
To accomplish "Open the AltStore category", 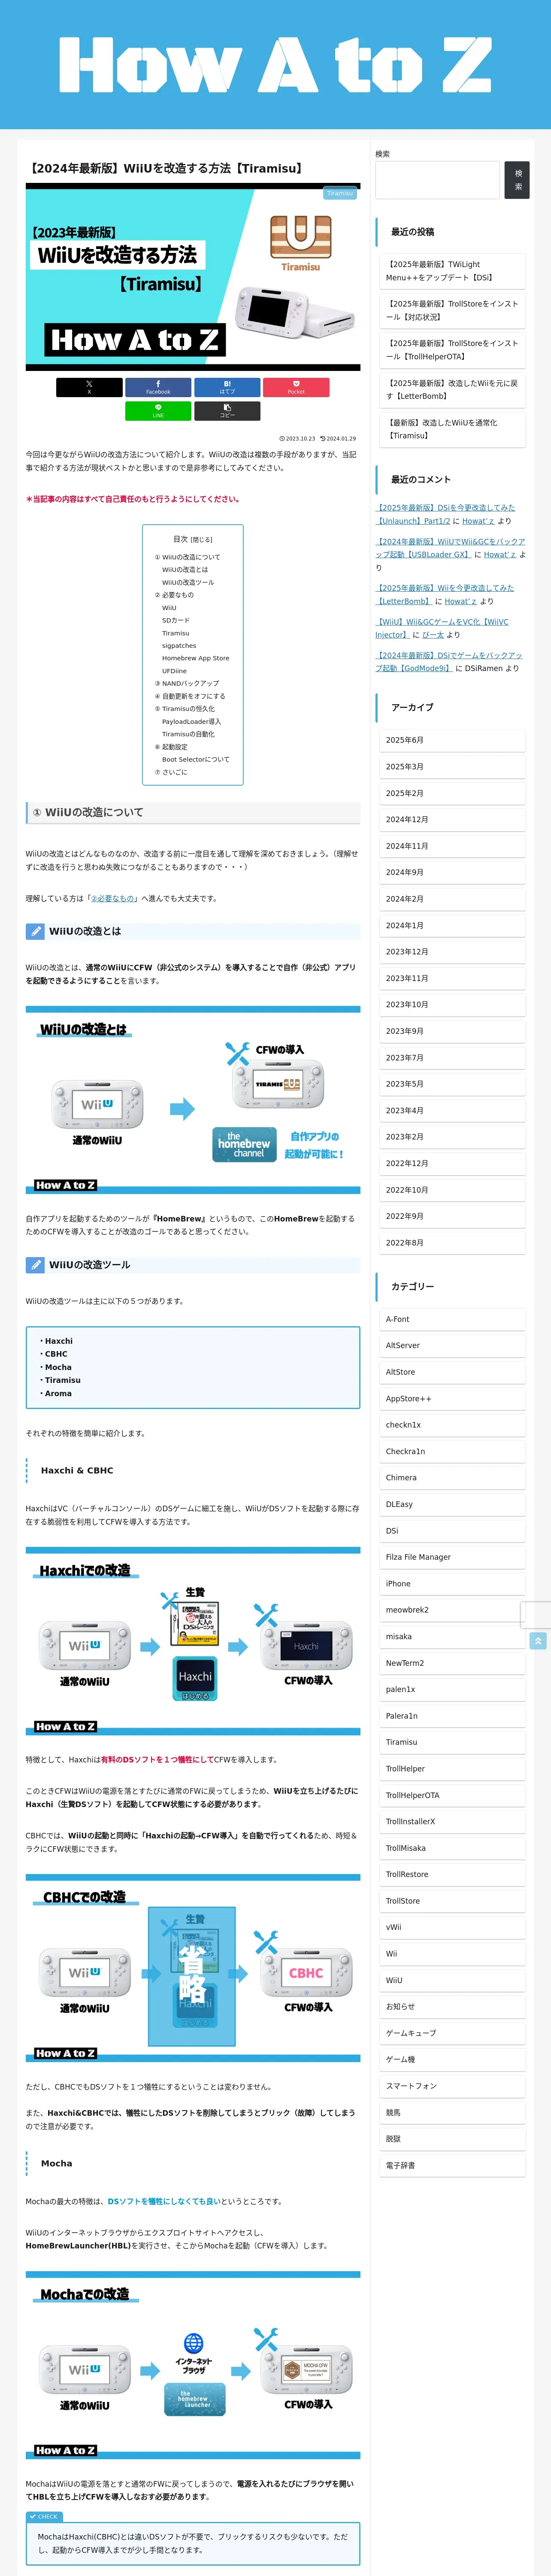I will [x=452, y=1372].
